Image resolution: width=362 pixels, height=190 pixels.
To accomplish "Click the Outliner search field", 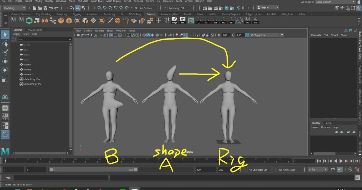I will 42,39.
